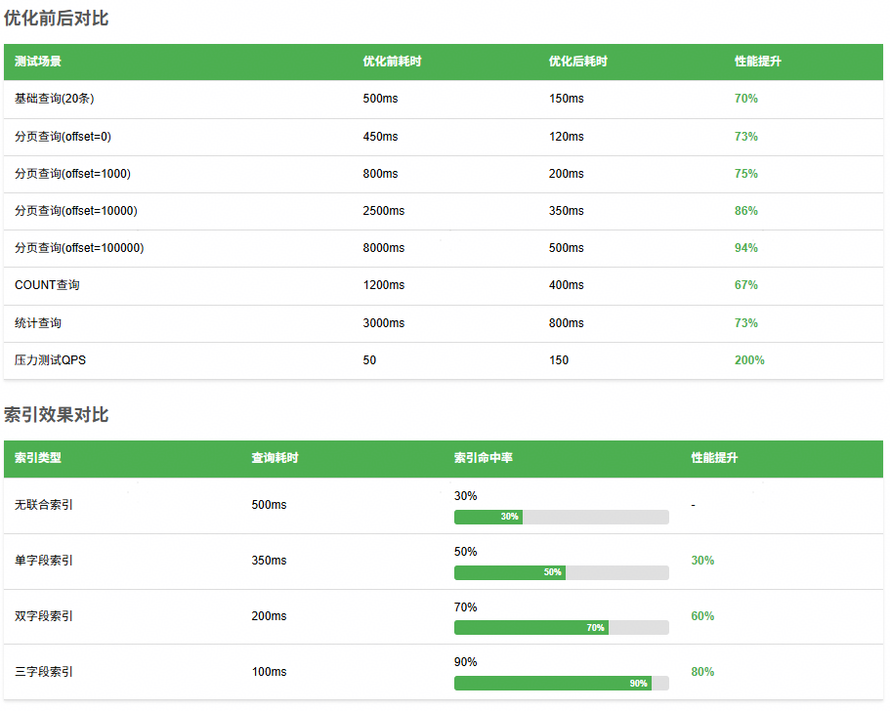Click the 94% performance gain value
The image size is (890, 711).
(x=746, y=248)
